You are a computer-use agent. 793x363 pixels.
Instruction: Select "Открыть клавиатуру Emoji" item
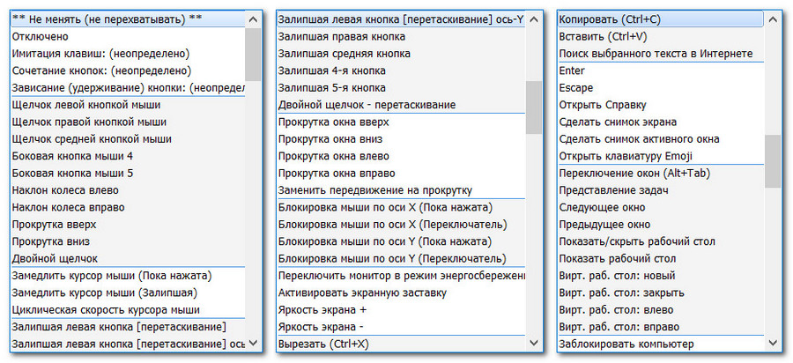point(626,156)
